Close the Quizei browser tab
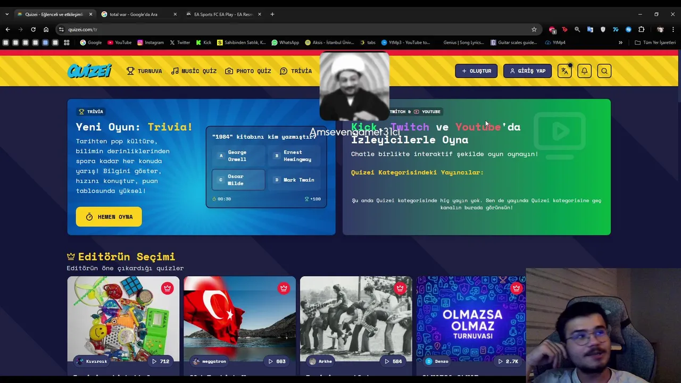The image size is (681, 383). 90,14
